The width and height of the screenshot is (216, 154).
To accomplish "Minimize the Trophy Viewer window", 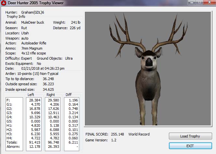I will pos(191,3).
